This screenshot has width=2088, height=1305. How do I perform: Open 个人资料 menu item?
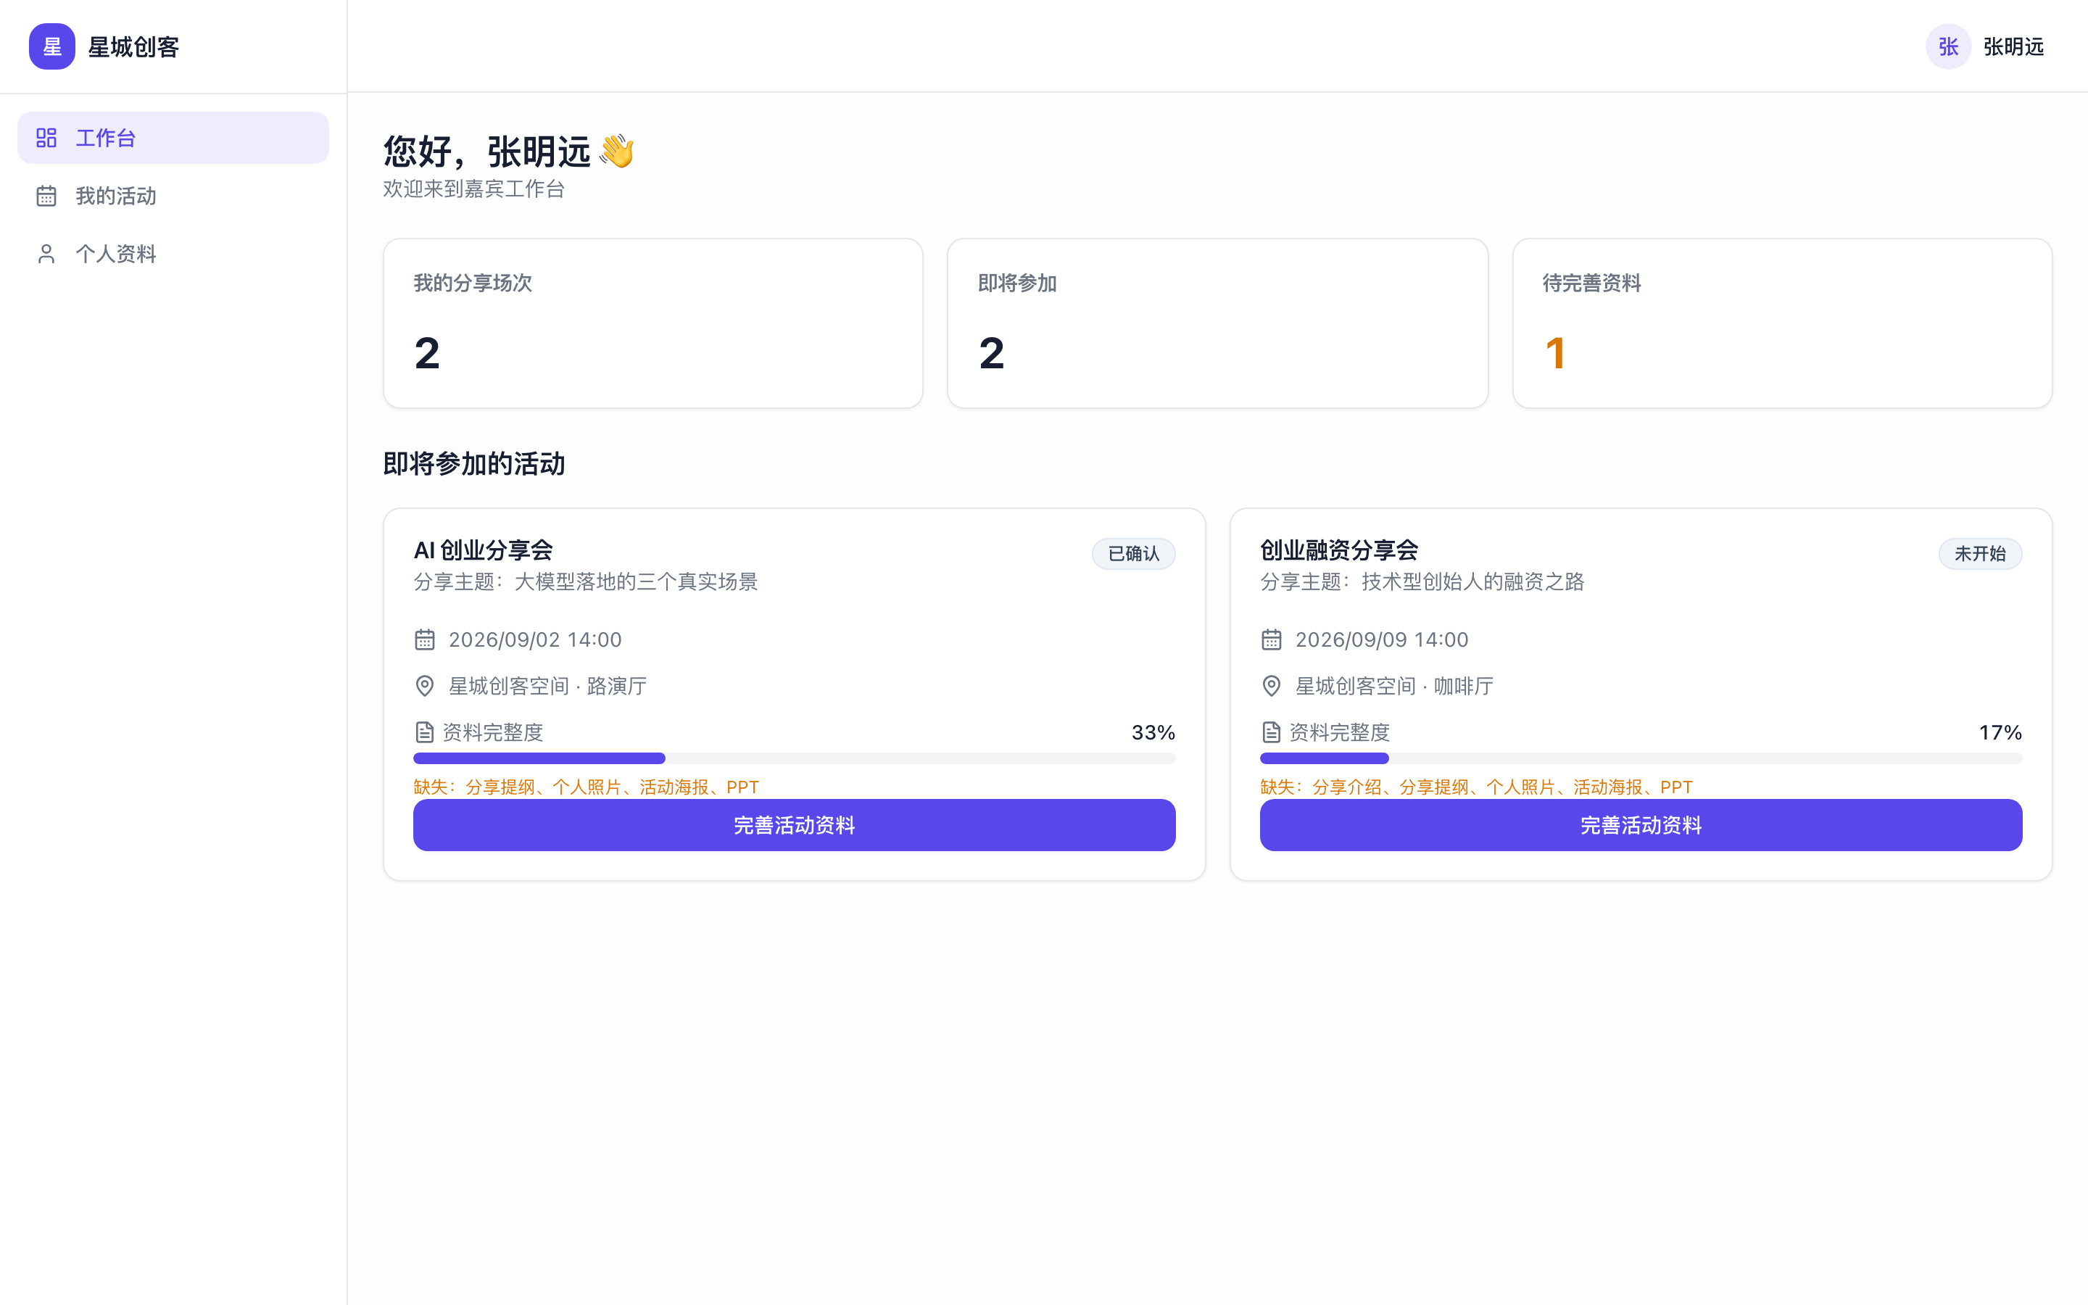coord(173,254)
